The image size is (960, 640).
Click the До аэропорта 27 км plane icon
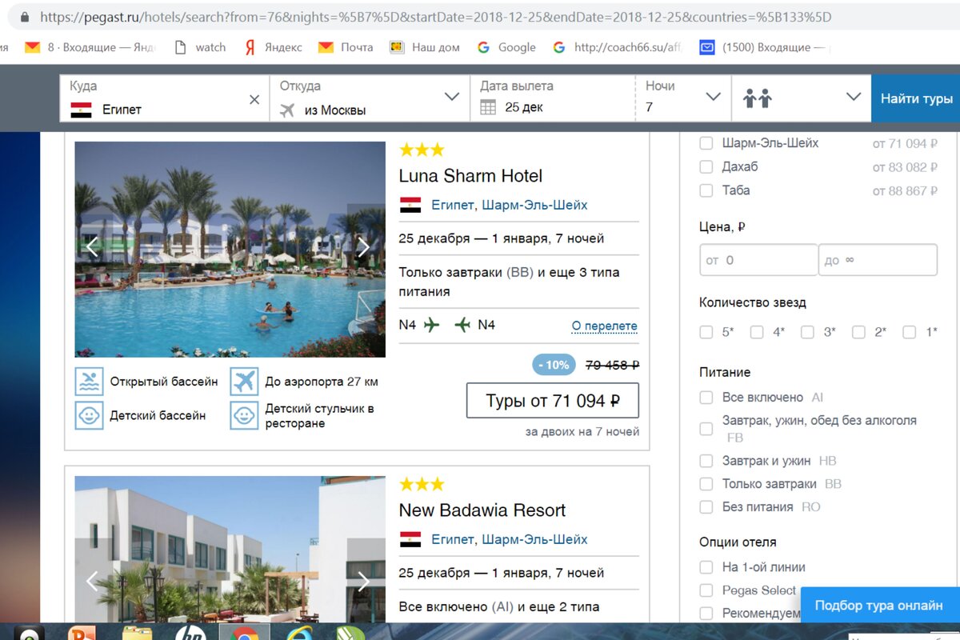[x=244, y=382]
